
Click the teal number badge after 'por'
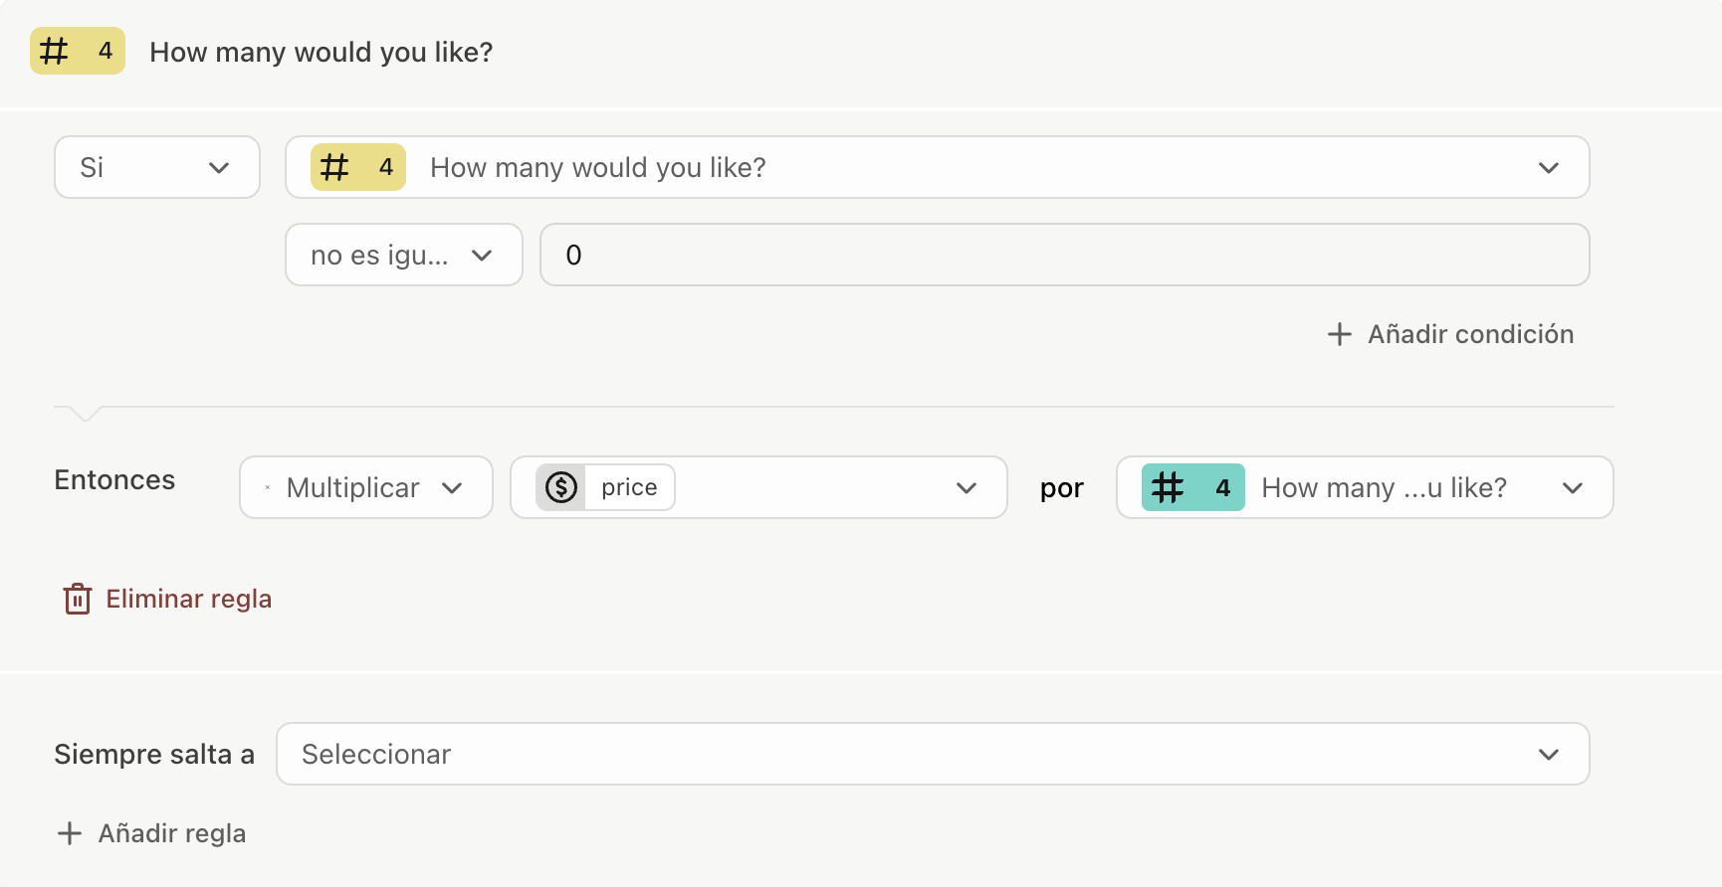[1191, 487]
